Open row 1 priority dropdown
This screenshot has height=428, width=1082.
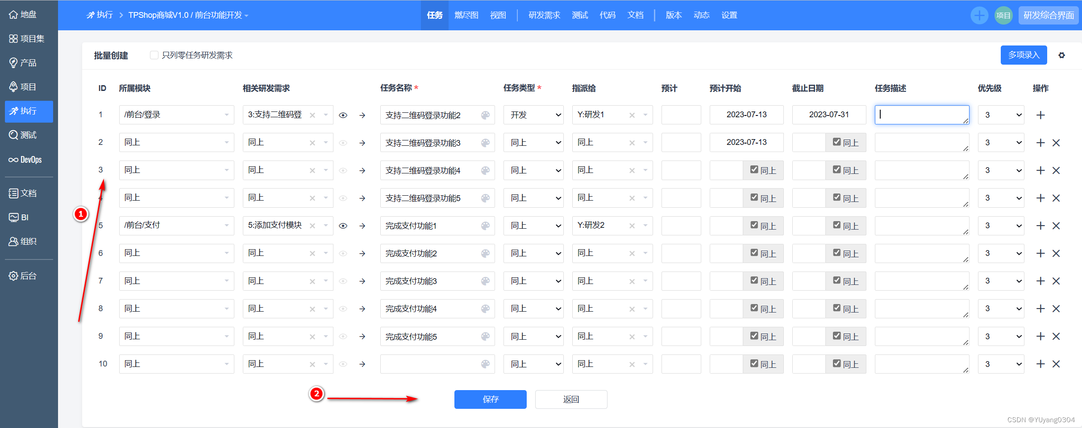pos(1001,115)
